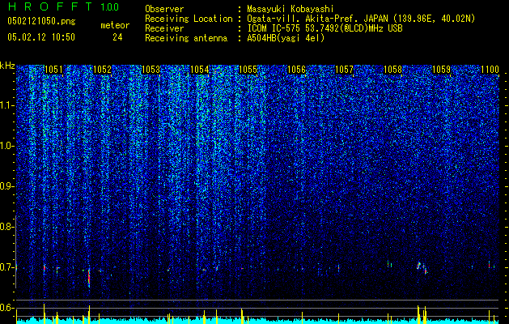Click time marker 1100

[x=490, y=70]
